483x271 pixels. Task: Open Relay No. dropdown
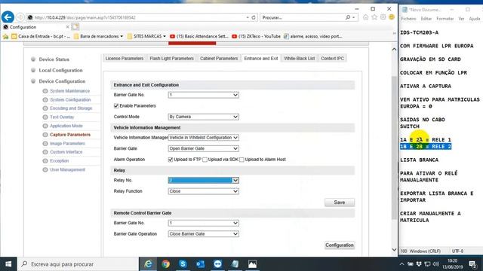[x=203, y=181]
